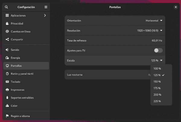Screen dimensions: 181x122
Task: Click the Configuración title in sidebar header
Action: pyautogui.click(x=26, y=7)
